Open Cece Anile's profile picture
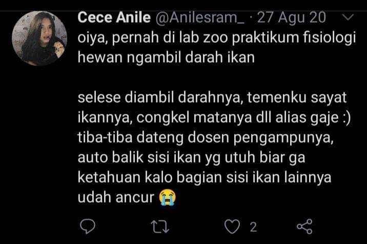 pyautogui.click(x=39, y=38)
